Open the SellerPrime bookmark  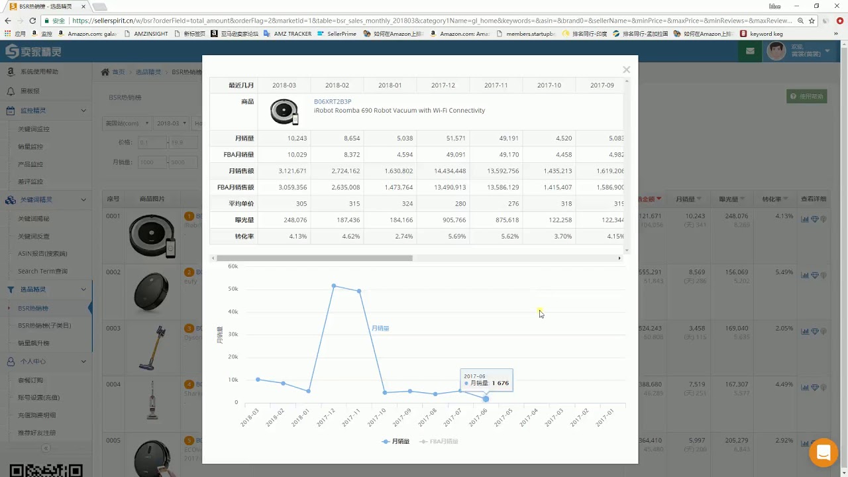click(x=337, y=34)
